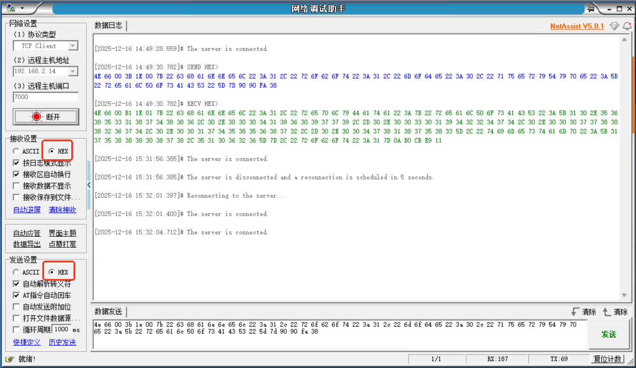Toggle the 接收区自动换行 checkbox

coord(17,174)
